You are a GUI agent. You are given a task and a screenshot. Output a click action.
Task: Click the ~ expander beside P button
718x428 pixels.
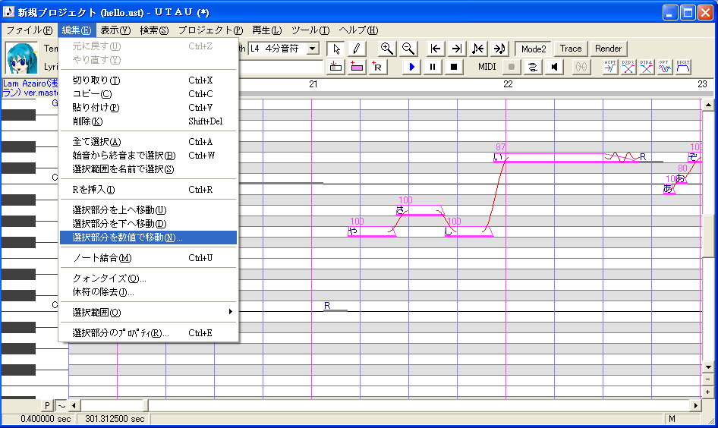tap(61, 405)
